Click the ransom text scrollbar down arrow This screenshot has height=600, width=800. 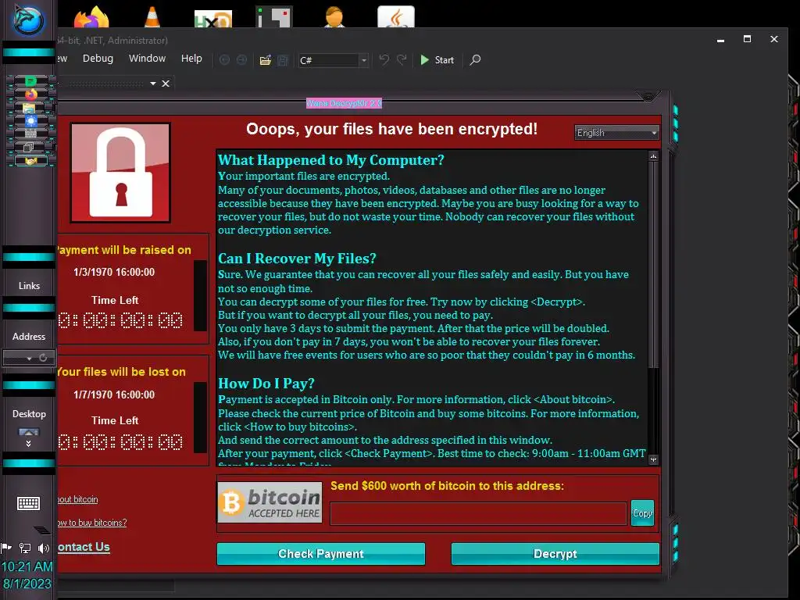click(653, 459)
